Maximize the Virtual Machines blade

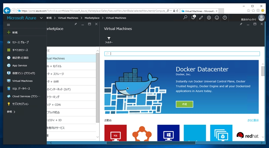(x=255, y=24)
